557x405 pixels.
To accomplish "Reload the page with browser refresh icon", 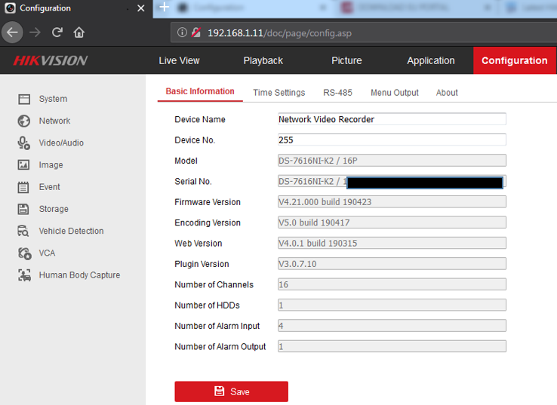I will point(57,32).
